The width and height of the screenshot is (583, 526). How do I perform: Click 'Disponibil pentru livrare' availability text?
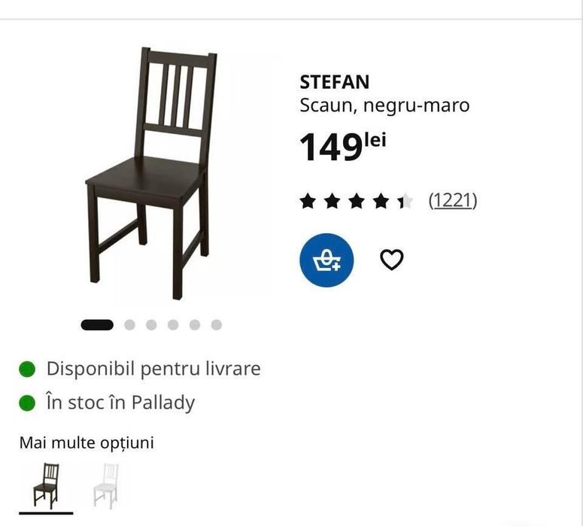pos(153,369)
